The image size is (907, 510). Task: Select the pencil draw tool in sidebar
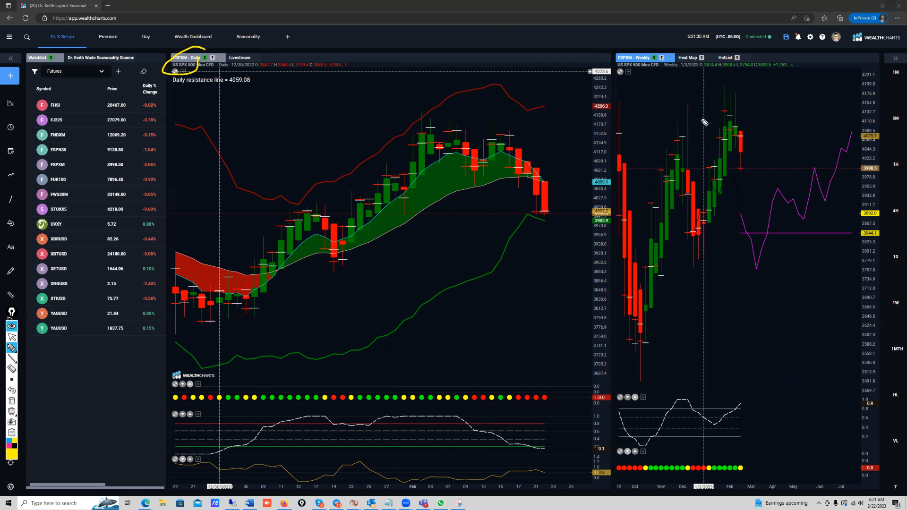11,271
